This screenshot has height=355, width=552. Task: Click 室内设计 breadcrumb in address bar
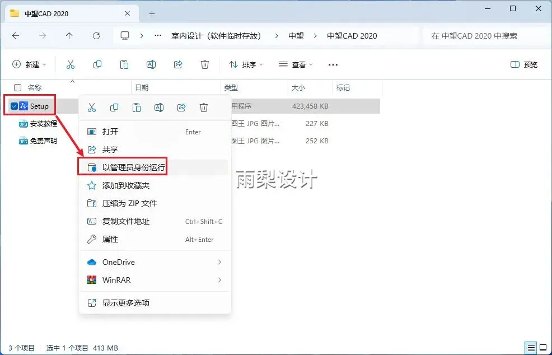tap(217, 36)
